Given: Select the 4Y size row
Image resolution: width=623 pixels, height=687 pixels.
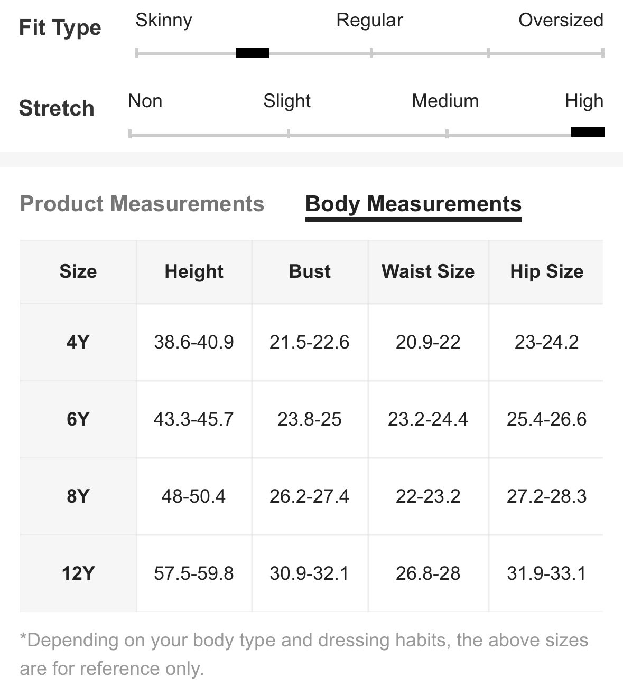Looking at the screenshot, I should tap(311, 342).
